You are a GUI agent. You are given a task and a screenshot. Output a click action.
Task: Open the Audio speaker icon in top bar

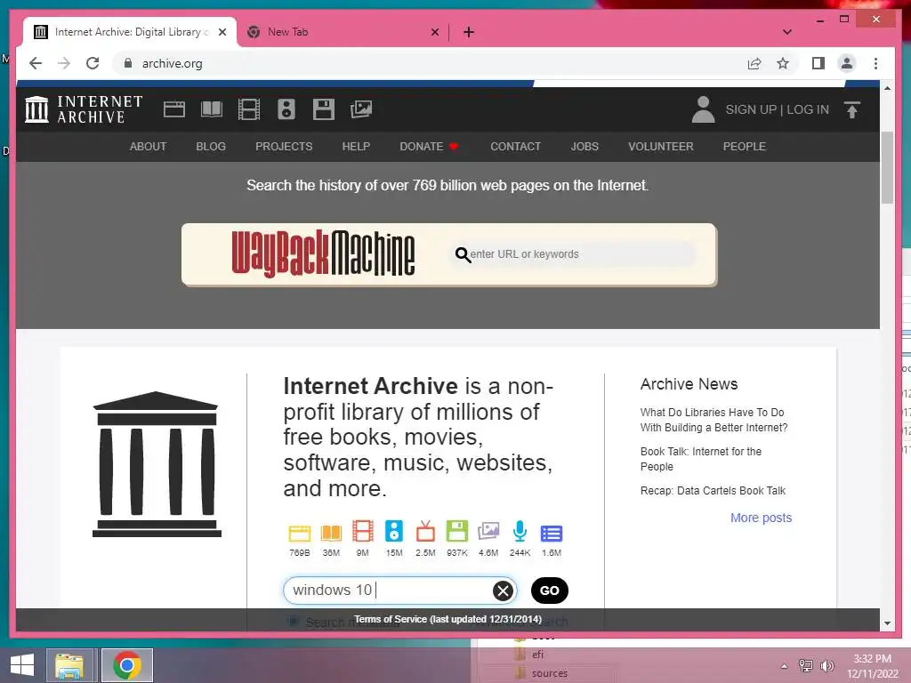[286, 109]
